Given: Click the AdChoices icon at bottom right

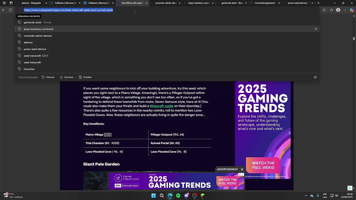Looking at the screenshot, I should tap(350, 188).
